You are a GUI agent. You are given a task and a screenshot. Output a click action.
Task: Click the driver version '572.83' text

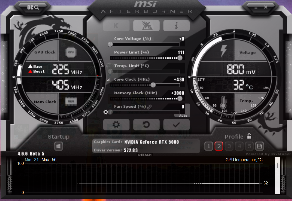(131, 150)
